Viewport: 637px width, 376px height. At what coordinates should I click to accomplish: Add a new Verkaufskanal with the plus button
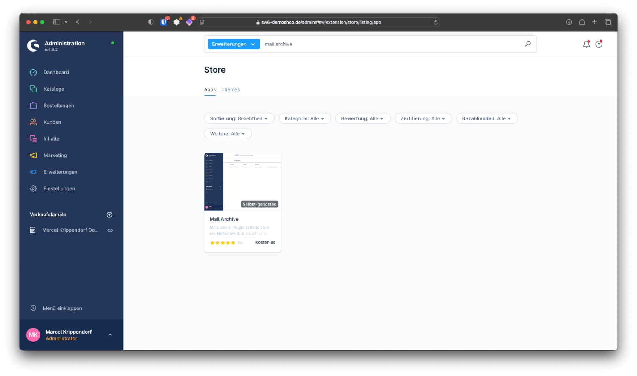pos(109,214)
